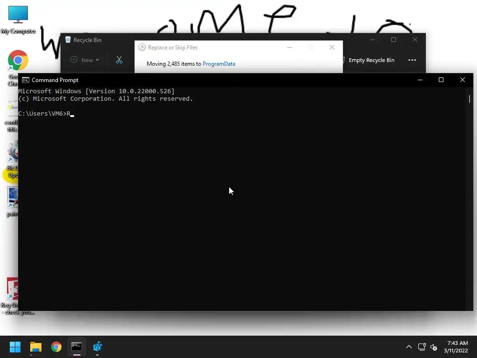477x358 pixels.
Task: Click the blue cubes app taskbar icon
Action: click(97, 347)
